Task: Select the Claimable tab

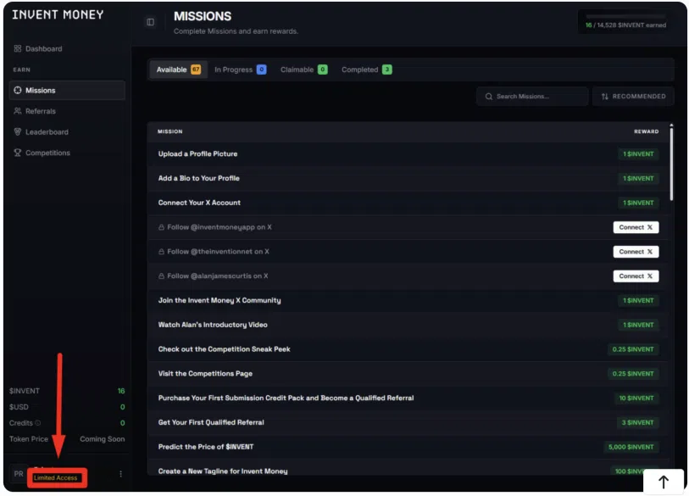Action: tap(303, 70)
